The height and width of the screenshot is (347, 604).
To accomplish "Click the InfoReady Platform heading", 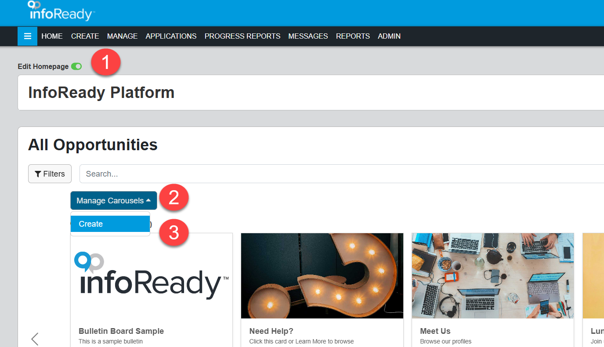I will tap(101, 93).
